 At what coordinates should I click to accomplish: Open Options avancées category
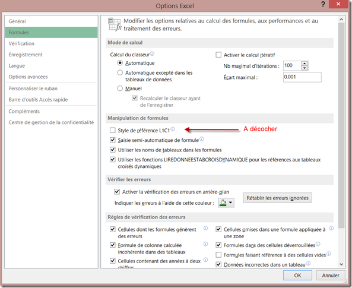51,77
